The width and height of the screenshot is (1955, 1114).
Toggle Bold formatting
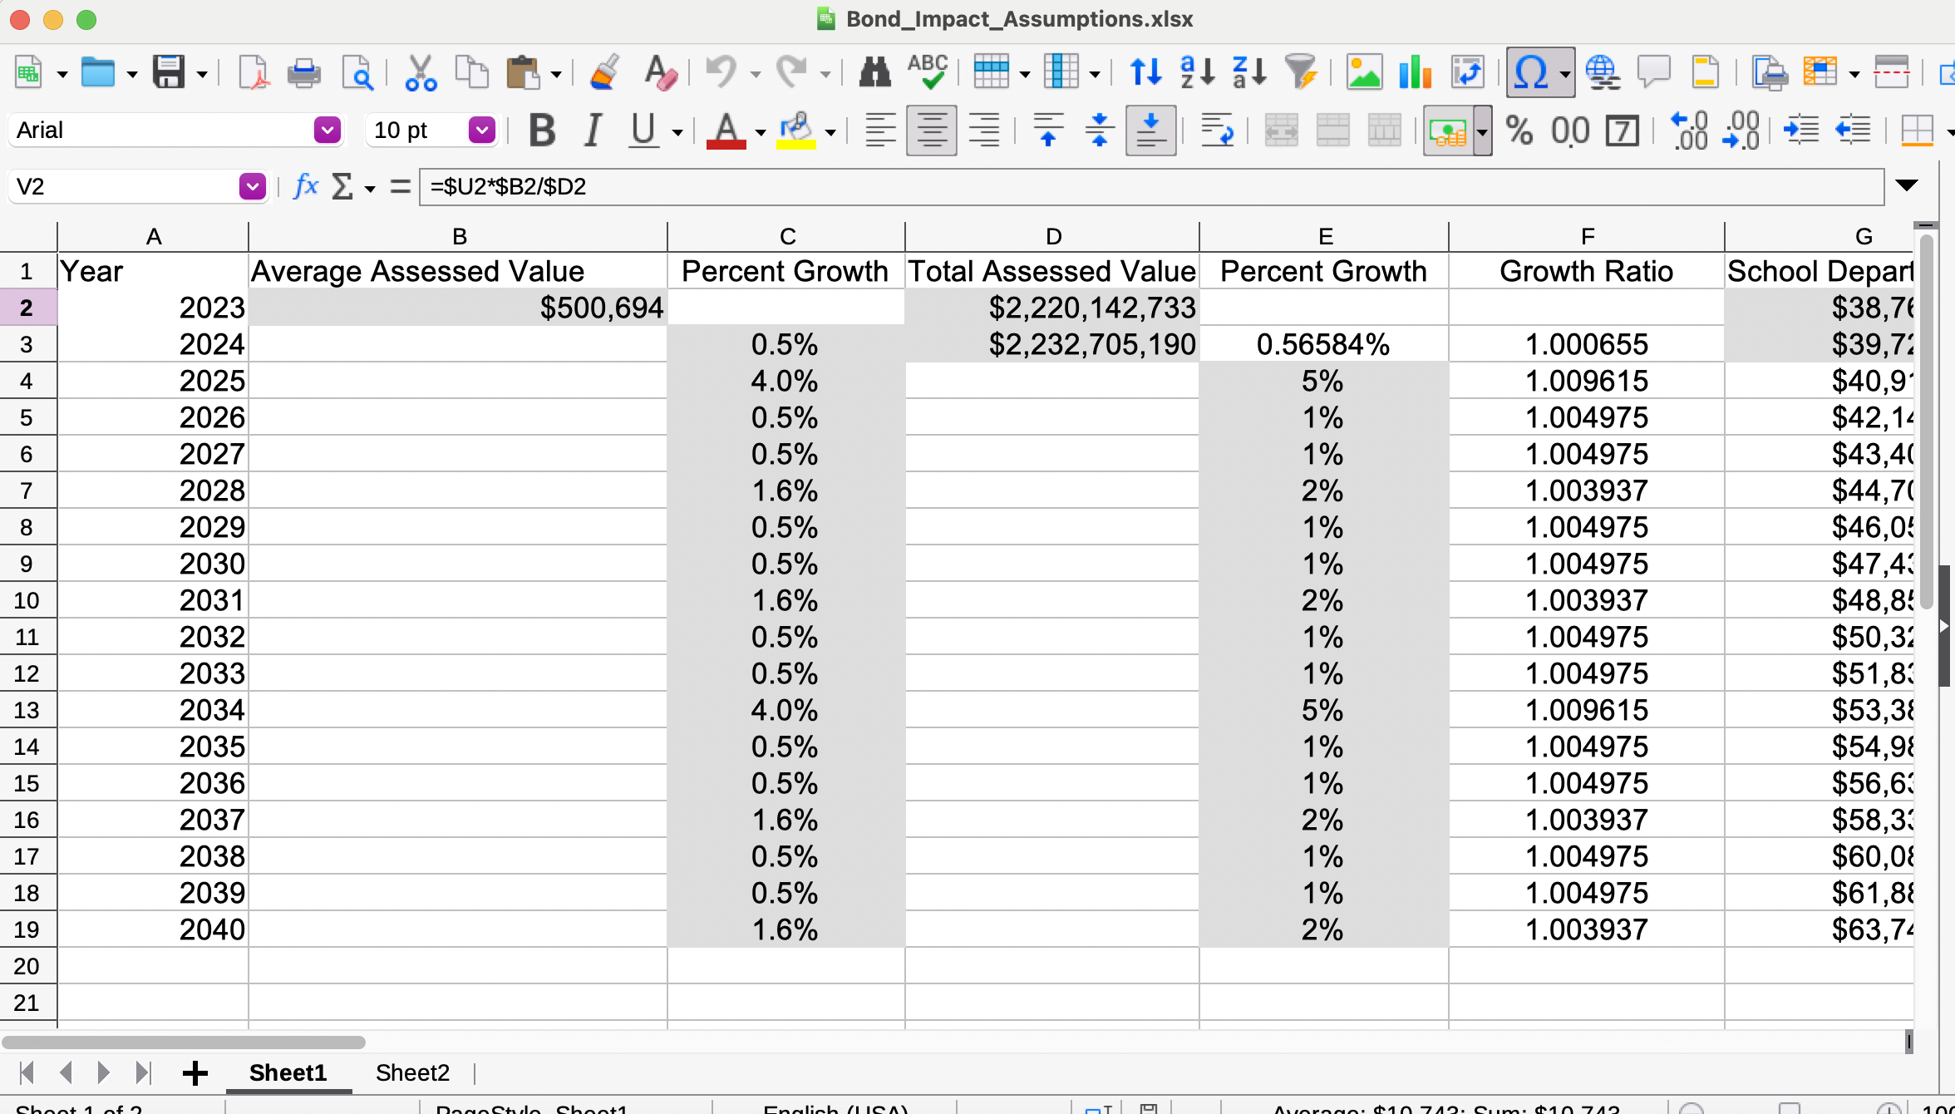(542, 131)
